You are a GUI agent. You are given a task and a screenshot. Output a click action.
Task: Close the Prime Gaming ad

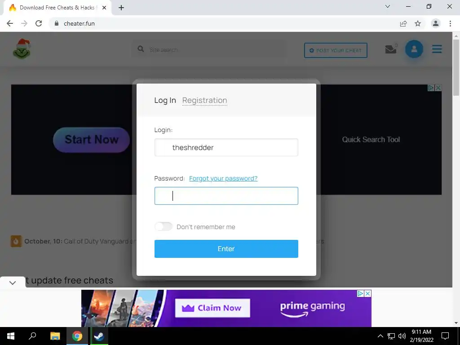point(367,294)
